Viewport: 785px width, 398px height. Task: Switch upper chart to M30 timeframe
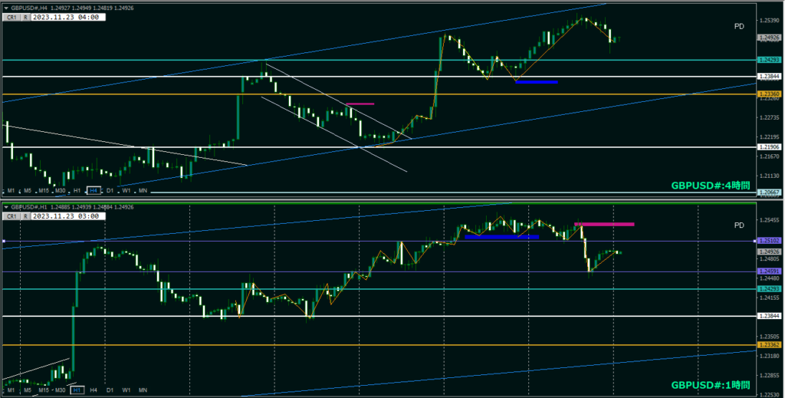60,191
